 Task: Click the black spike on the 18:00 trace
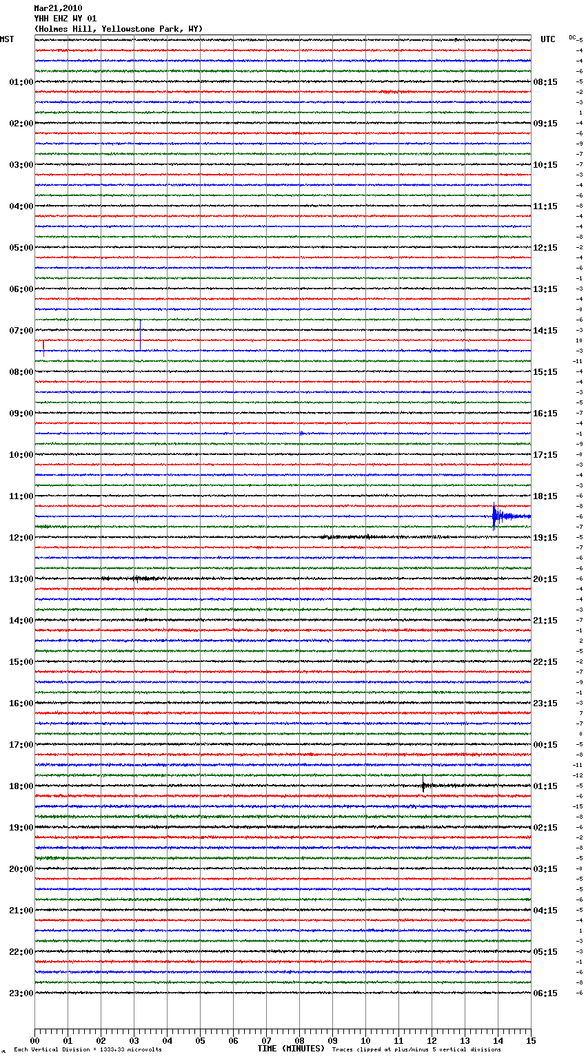pos(423,784)
